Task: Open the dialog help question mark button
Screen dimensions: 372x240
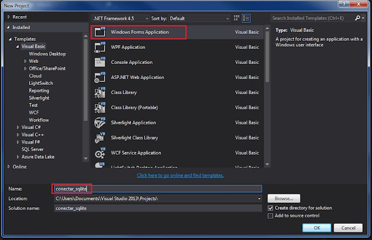Action: point(344,4)
